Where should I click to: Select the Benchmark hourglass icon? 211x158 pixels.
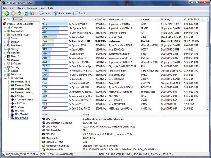(8, 78)
